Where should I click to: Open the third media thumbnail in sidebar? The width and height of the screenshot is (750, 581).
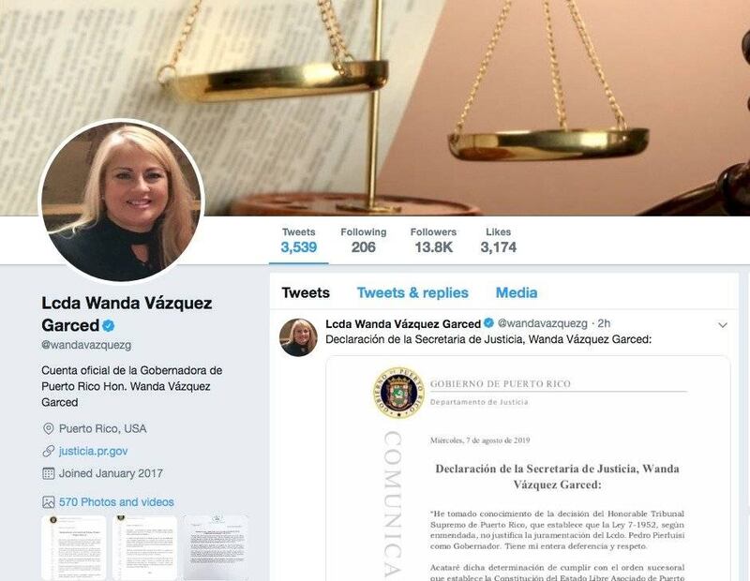216,547
